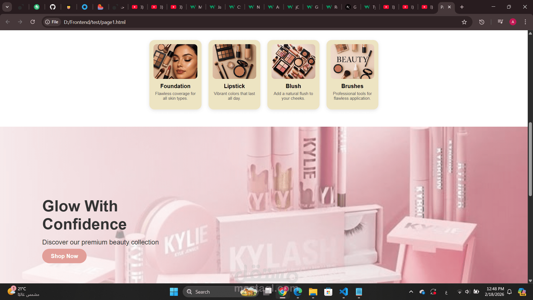Open new tab with plus button
Viewport: 533px width, 300px height.
[x=462, y=7]
